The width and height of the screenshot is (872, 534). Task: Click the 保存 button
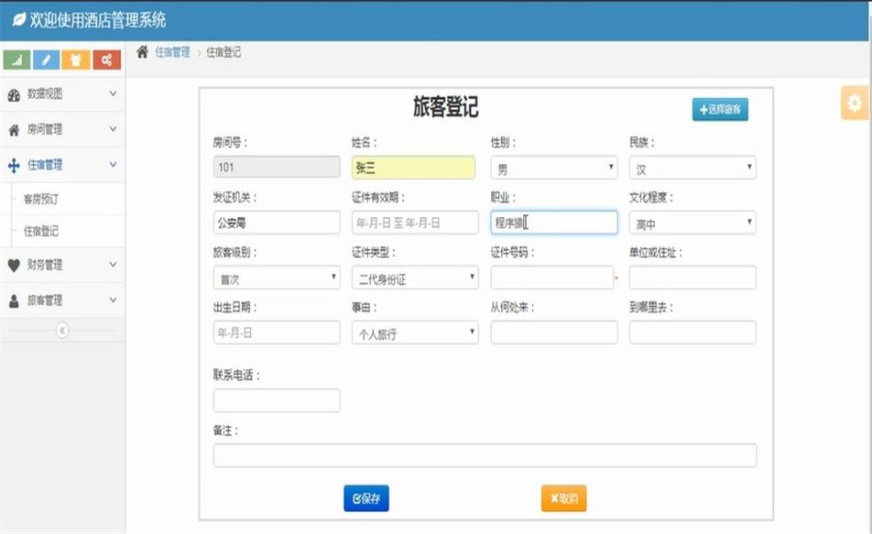tap(366, 498)
